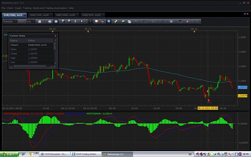Click the Name column header
251x157 pixels.
pos(18,41)
